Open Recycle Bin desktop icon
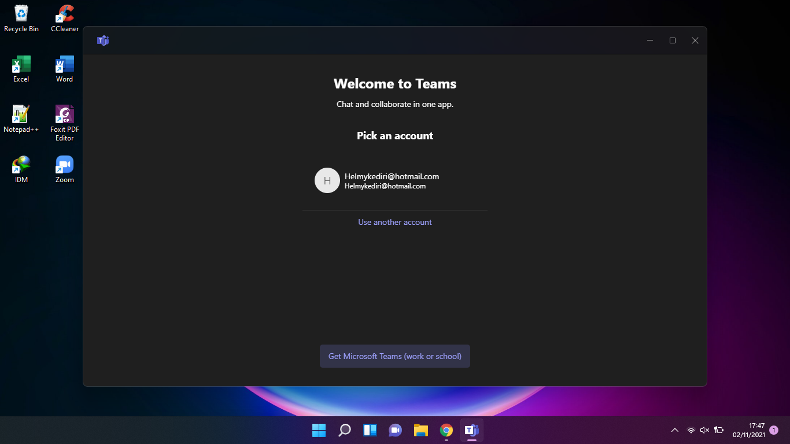790x444 pixels. click(21, 18)
